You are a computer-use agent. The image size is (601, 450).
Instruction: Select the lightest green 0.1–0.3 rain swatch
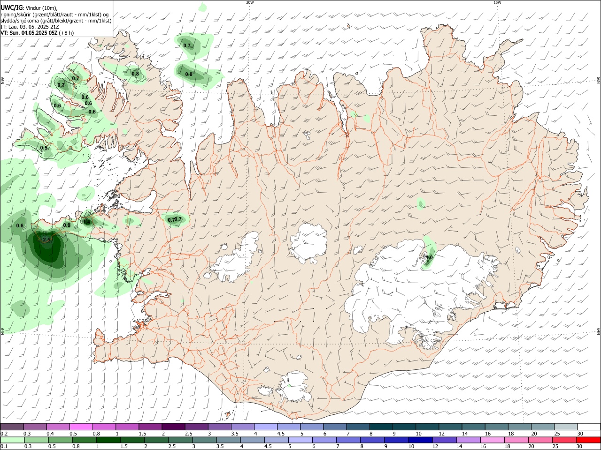[x=12, y=440]
